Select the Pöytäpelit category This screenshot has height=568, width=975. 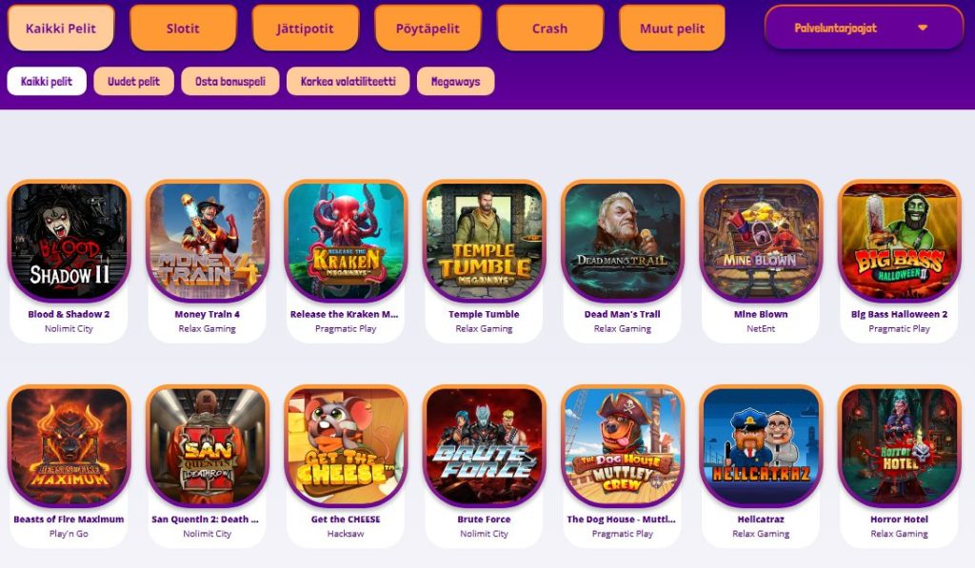point(428,28)
